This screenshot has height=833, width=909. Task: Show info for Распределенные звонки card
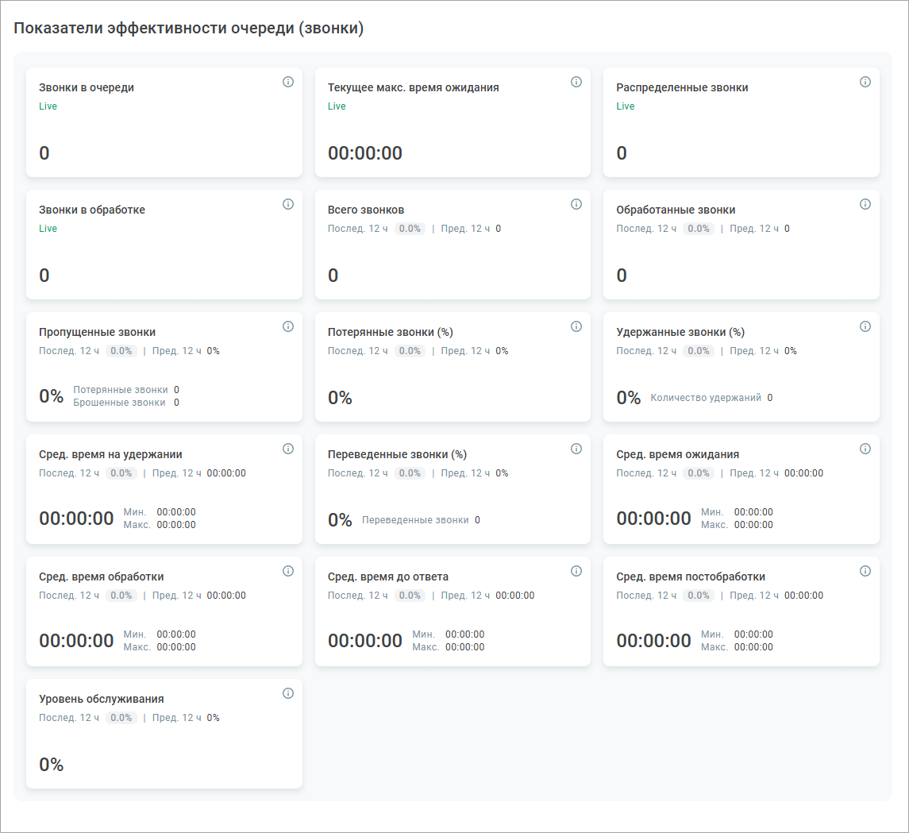[x=865, y=82]
